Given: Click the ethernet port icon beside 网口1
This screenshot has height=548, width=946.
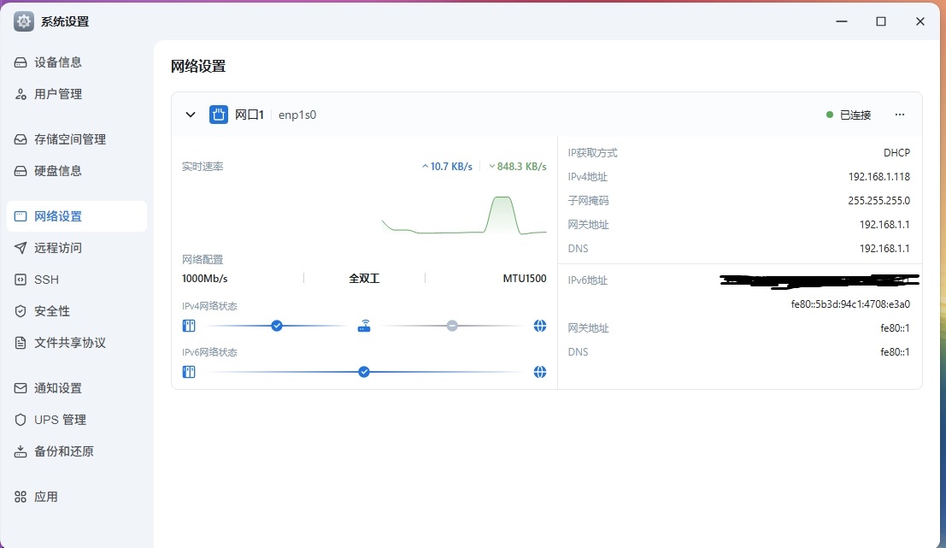Looking at the screenshot, I should (218, 114).
